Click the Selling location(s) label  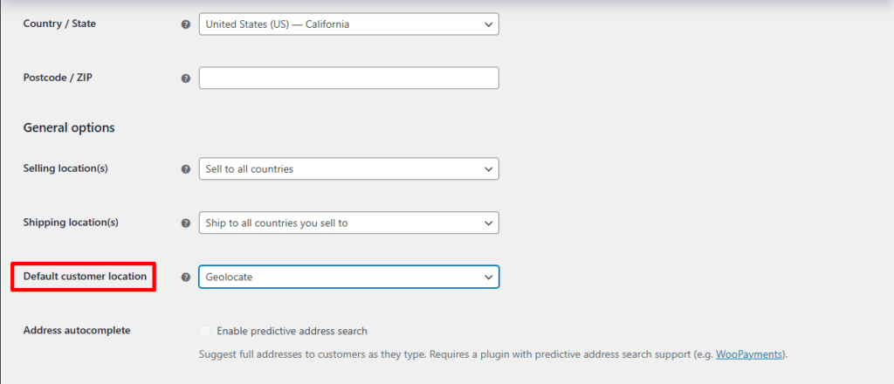tap(65, 168)
